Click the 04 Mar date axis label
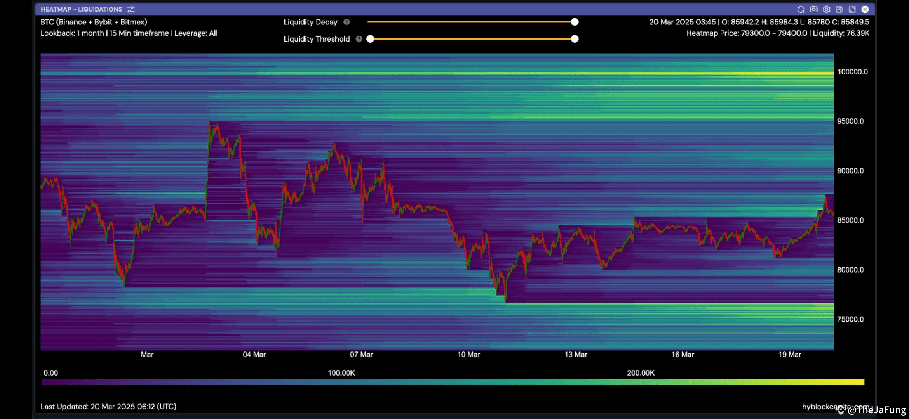 254,355
